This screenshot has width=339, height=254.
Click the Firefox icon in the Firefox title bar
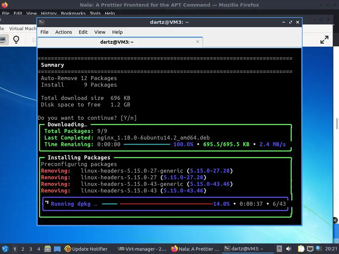tap(5, 5)
